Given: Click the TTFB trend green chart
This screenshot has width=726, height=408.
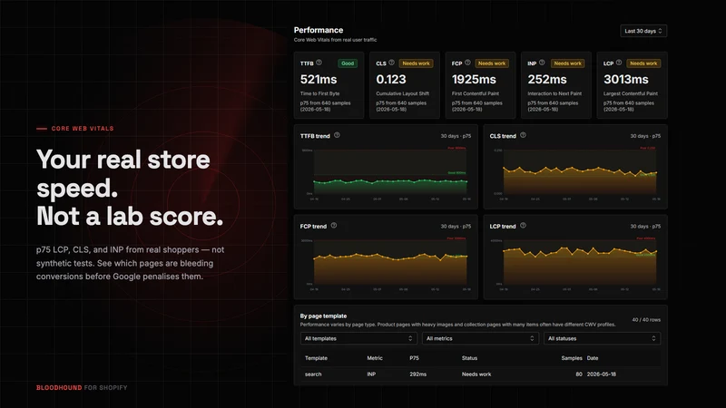Looking at the screenshot, I should tap(390, 173).
